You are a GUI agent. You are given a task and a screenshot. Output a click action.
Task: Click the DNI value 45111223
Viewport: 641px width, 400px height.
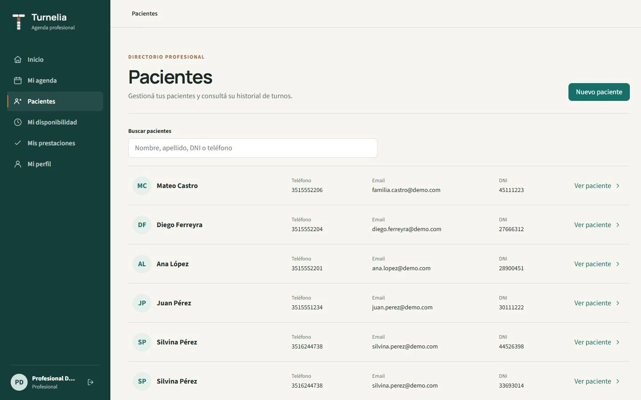click(511, 190)
